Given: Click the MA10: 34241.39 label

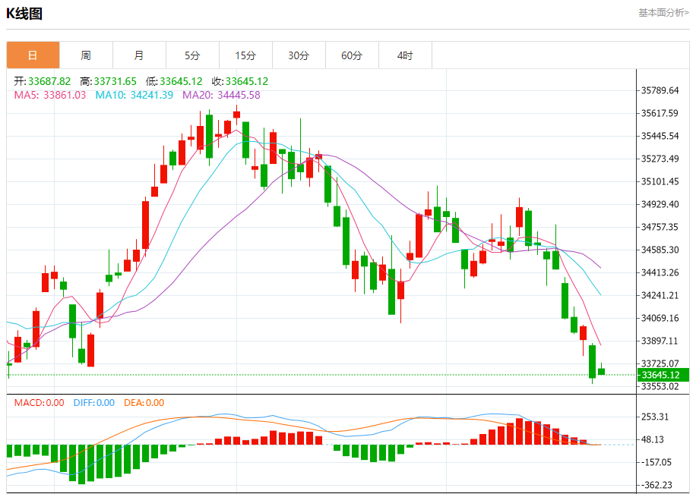Looking at the screenshot, I should click(x=134, y=96).
